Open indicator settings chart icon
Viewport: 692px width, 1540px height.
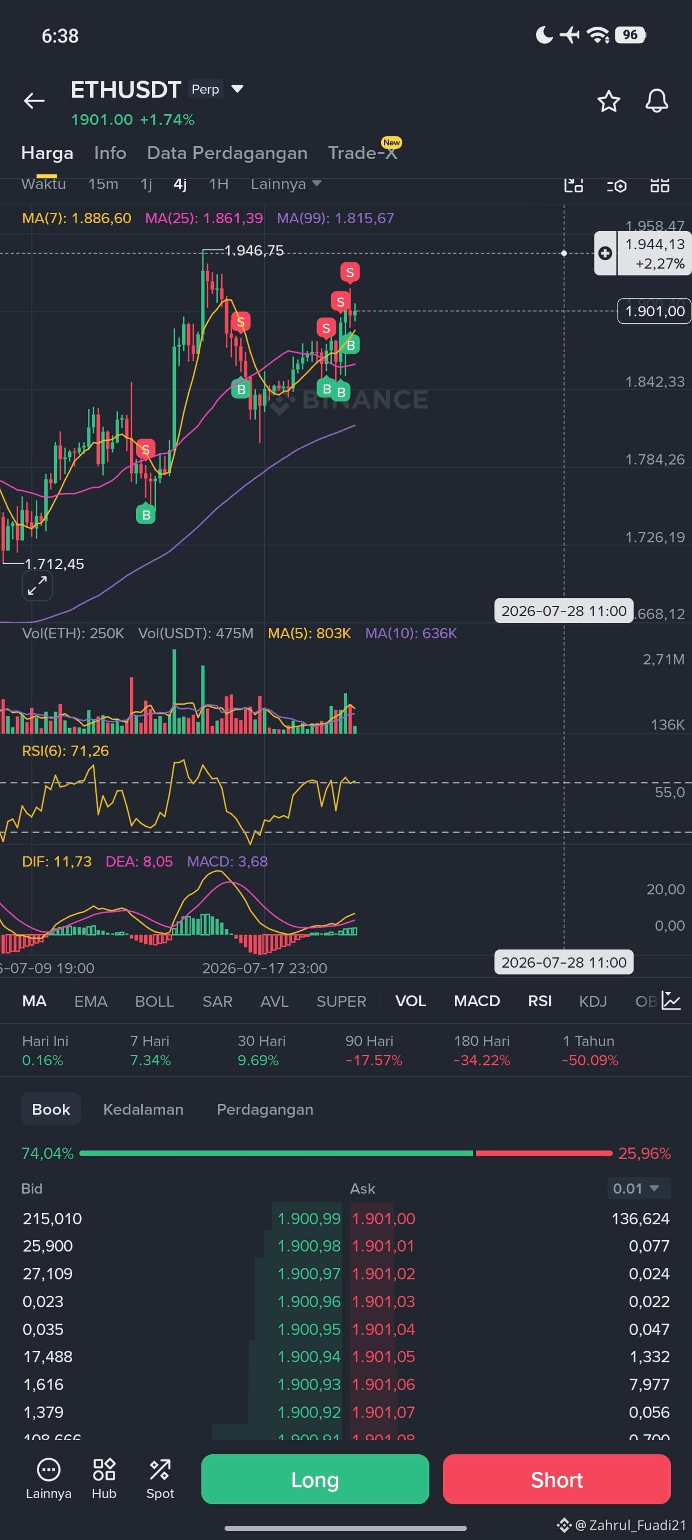671,1001
